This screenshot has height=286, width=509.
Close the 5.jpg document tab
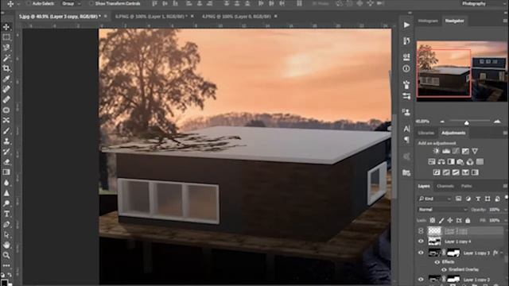[106, 16]
